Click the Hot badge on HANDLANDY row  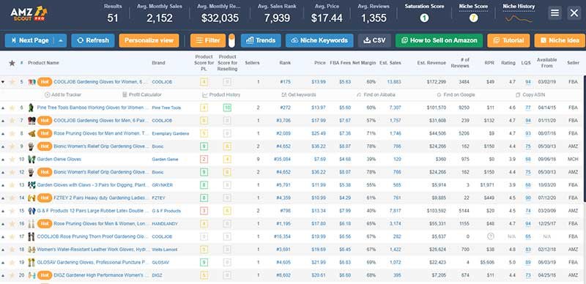coord(45,224)
